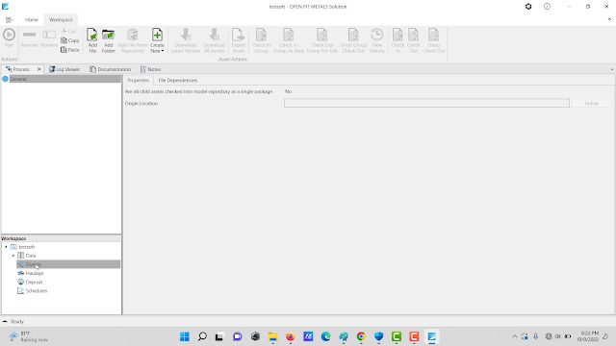The width and height of the screenshot is (616, 346).
Task: Click Add File From Repository
Action: click(x=133, y=40)
